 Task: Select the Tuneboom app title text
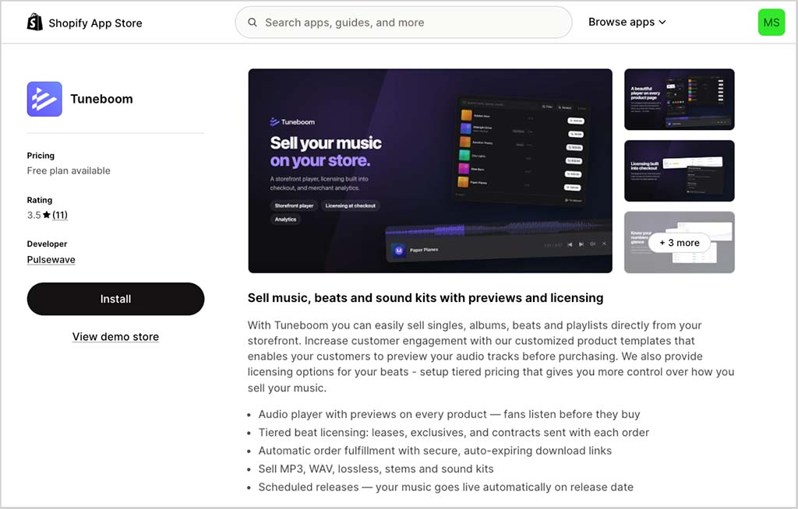(x=102, y=99)
